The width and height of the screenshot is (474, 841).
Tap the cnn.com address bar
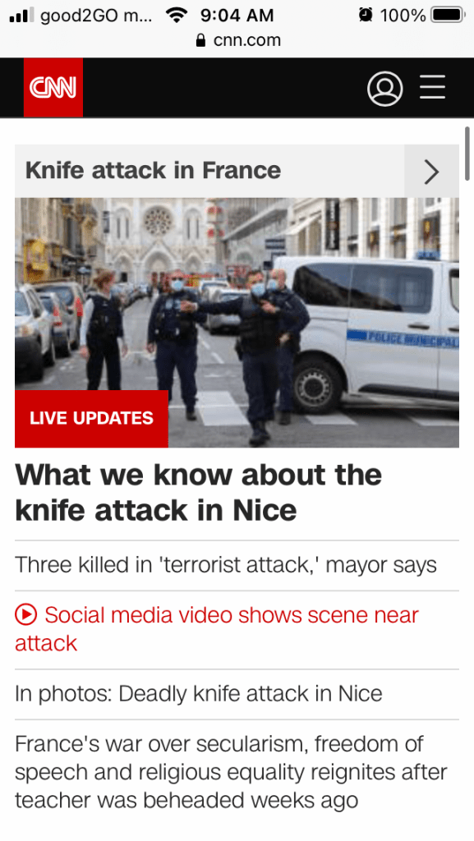(238, 40)
